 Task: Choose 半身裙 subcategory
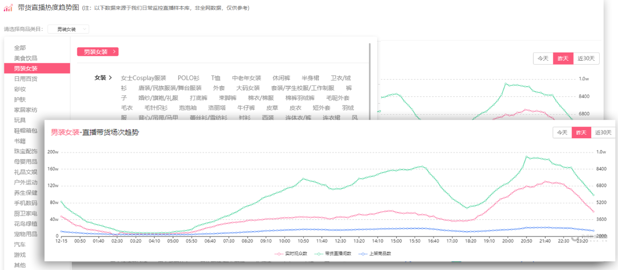[x=310, y=78]
